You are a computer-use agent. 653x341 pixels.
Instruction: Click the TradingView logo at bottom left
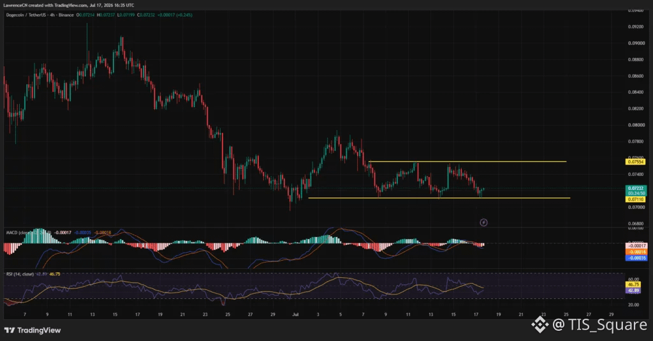(33, 330)
